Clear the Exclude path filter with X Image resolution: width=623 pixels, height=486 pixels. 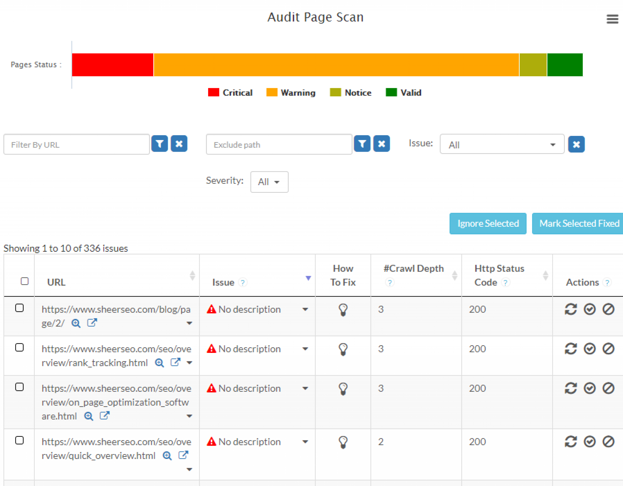[382, 144]
